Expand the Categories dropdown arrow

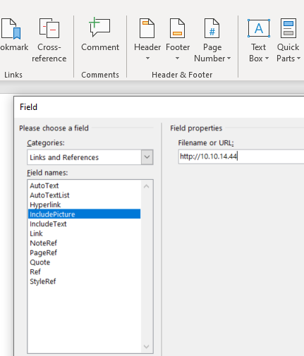(147, 157)
